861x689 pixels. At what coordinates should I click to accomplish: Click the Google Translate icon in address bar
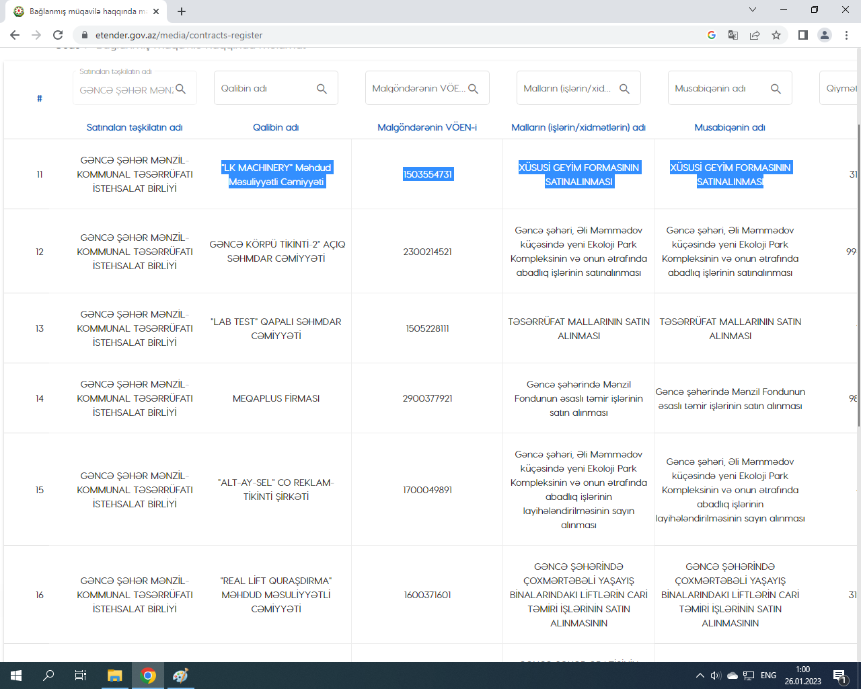[733, 35]
